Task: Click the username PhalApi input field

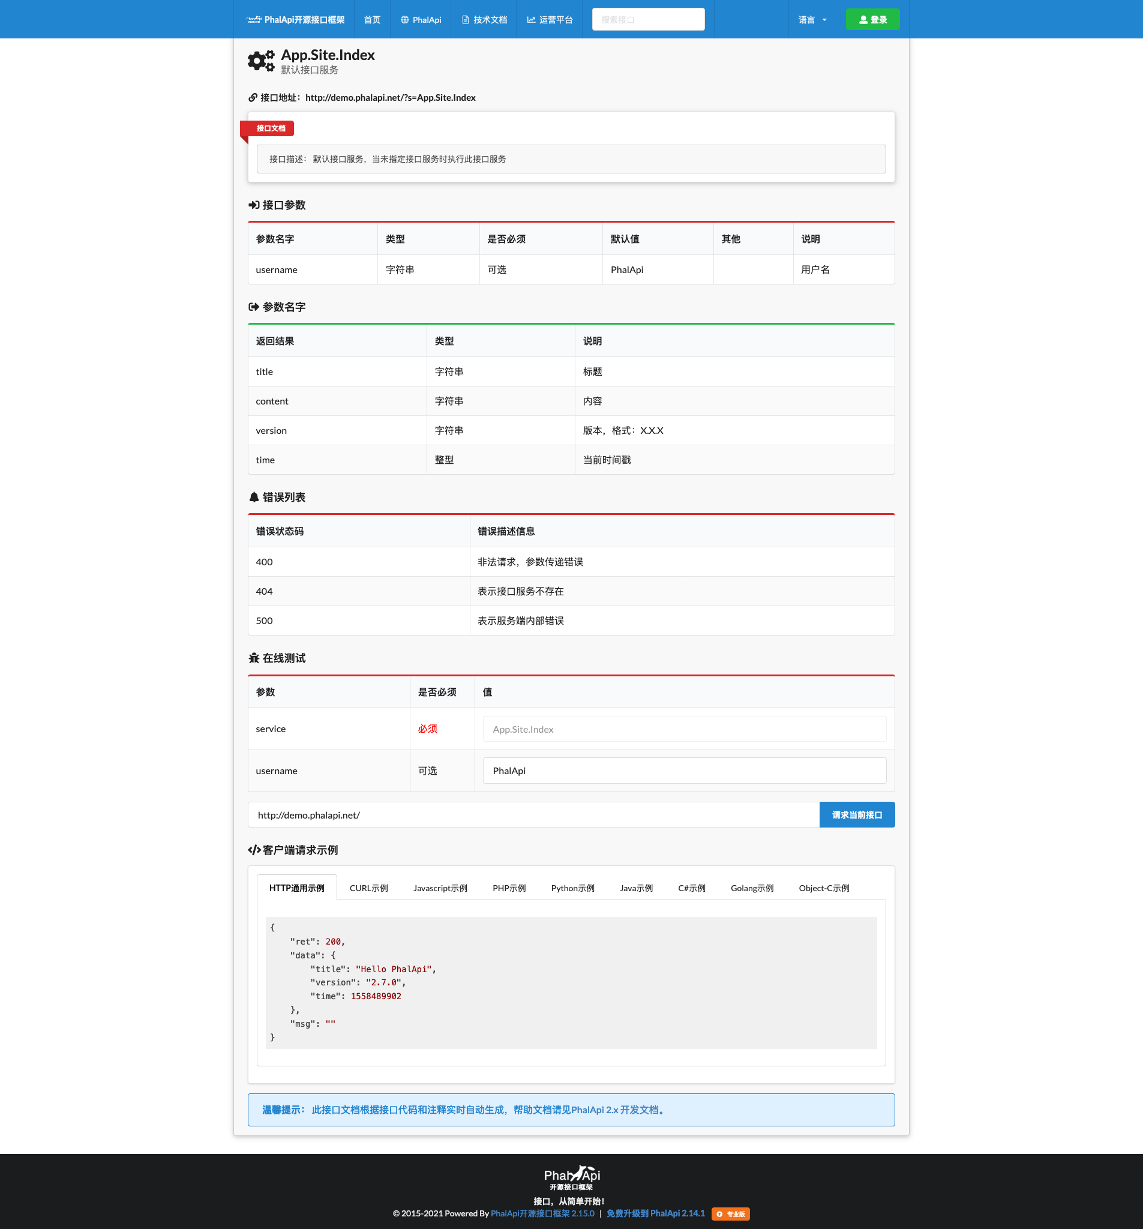Action: tap(685, 771)
